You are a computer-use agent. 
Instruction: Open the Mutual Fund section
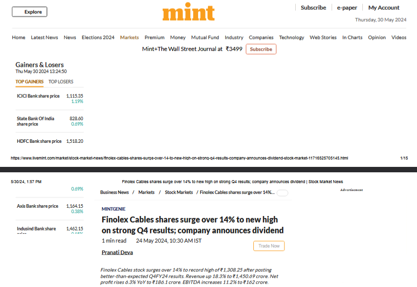tap(205, 37)
